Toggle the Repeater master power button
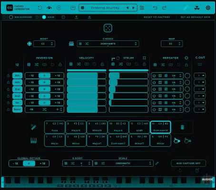The image size is (216, 190). pyautogui.click(x=187, y=58)
